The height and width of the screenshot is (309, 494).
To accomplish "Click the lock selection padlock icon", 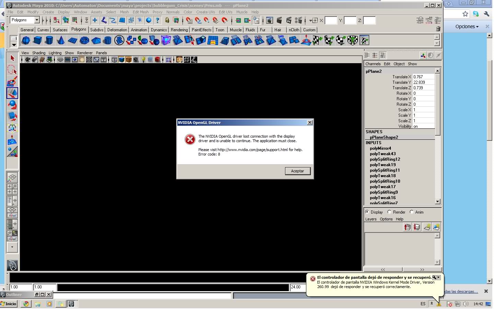I will (167, 21).
